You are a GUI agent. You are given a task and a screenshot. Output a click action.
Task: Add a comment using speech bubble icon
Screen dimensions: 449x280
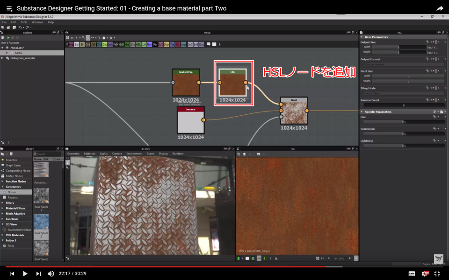209,44
